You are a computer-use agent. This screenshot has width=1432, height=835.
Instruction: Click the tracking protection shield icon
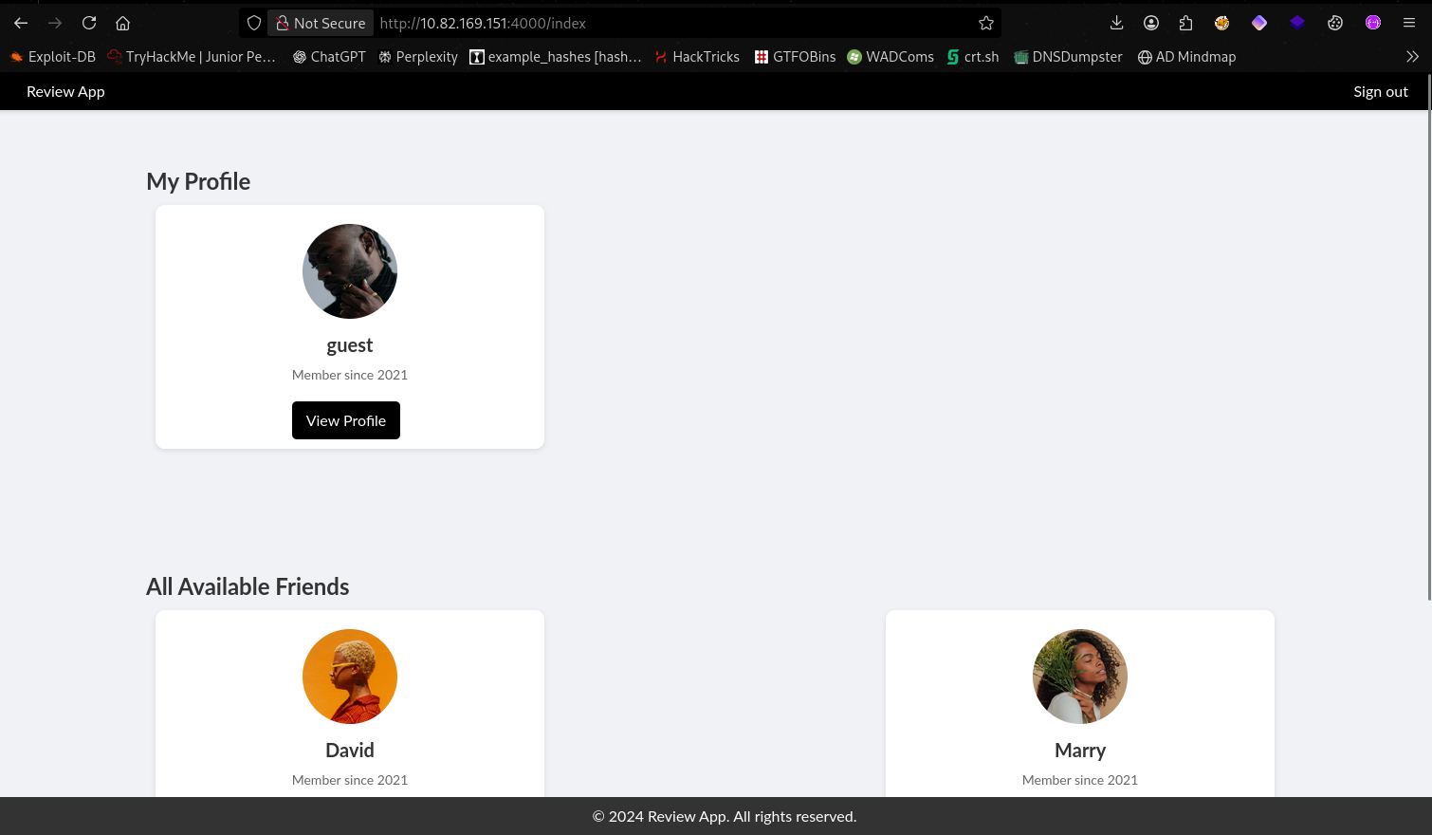[x=254, y=23]
